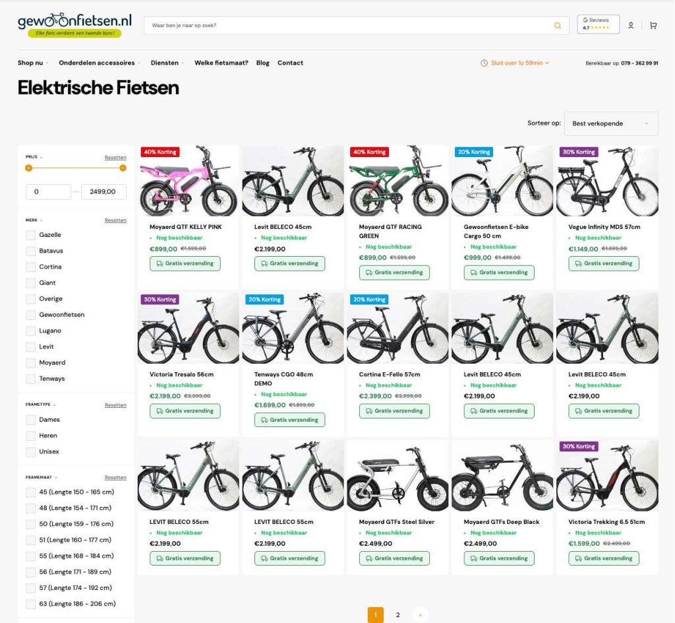Click Google Reviews rating badge

click(598, 24)
